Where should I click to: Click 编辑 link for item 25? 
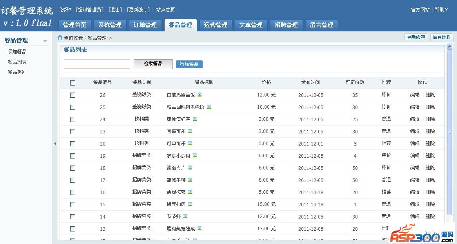coord(415,107)
